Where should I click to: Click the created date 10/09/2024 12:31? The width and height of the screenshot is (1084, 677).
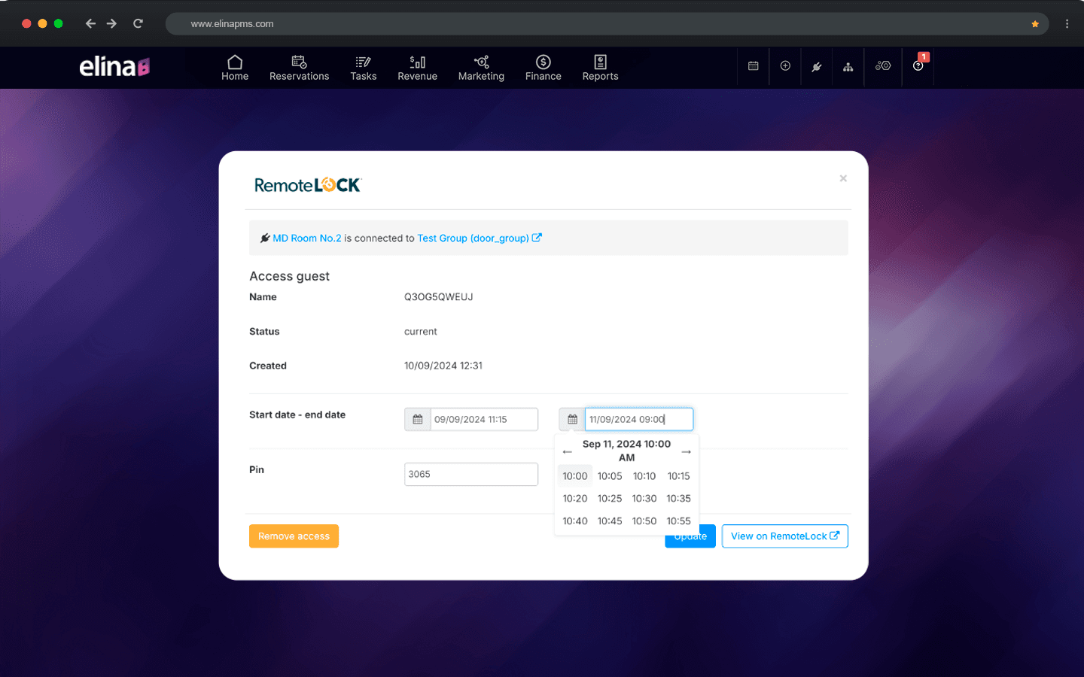(443, 366)
